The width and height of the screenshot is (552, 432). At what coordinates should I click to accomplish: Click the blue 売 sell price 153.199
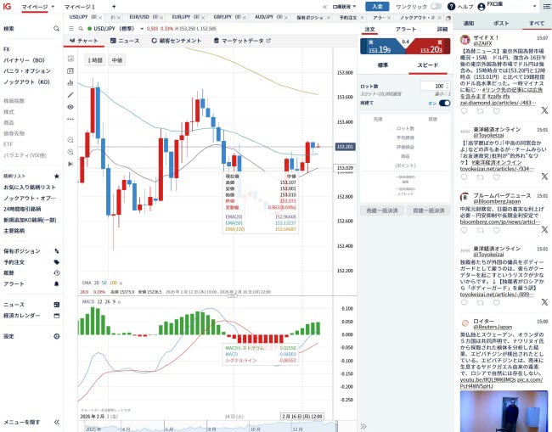[381, 47]
